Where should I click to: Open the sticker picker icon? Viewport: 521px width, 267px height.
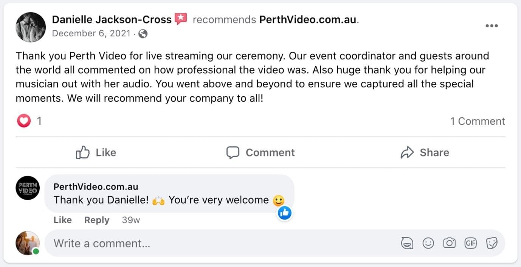492,243
